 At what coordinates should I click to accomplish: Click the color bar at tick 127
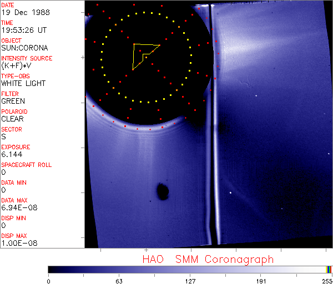coord(190,269)
